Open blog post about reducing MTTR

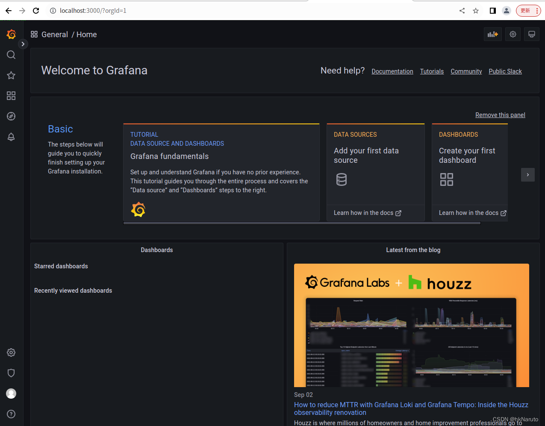tap(411, 408)
